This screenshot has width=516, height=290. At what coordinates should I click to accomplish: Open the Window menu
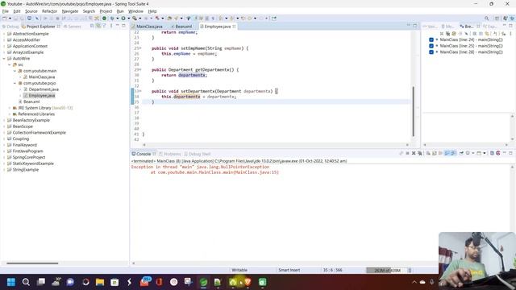tap(135, 11)
